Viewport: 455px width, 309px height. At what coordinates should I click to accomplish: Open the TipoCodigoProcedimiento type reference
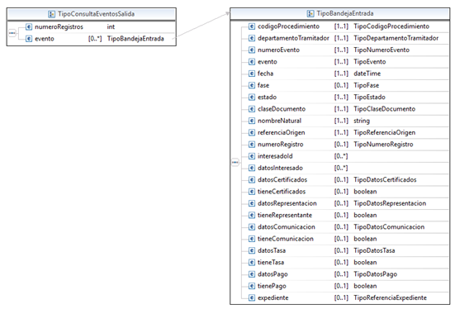pyautogui.click(x=391, y=26)
